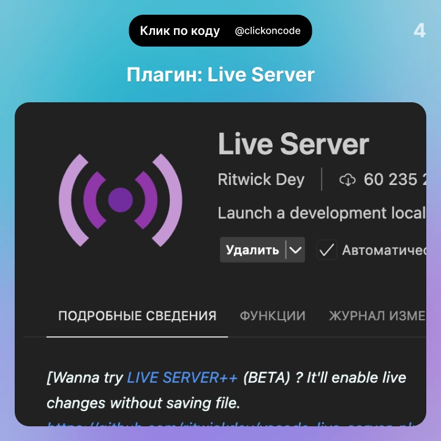Click the Удалить uninstall button
The image size is (441, 441).
click(252, 250)
